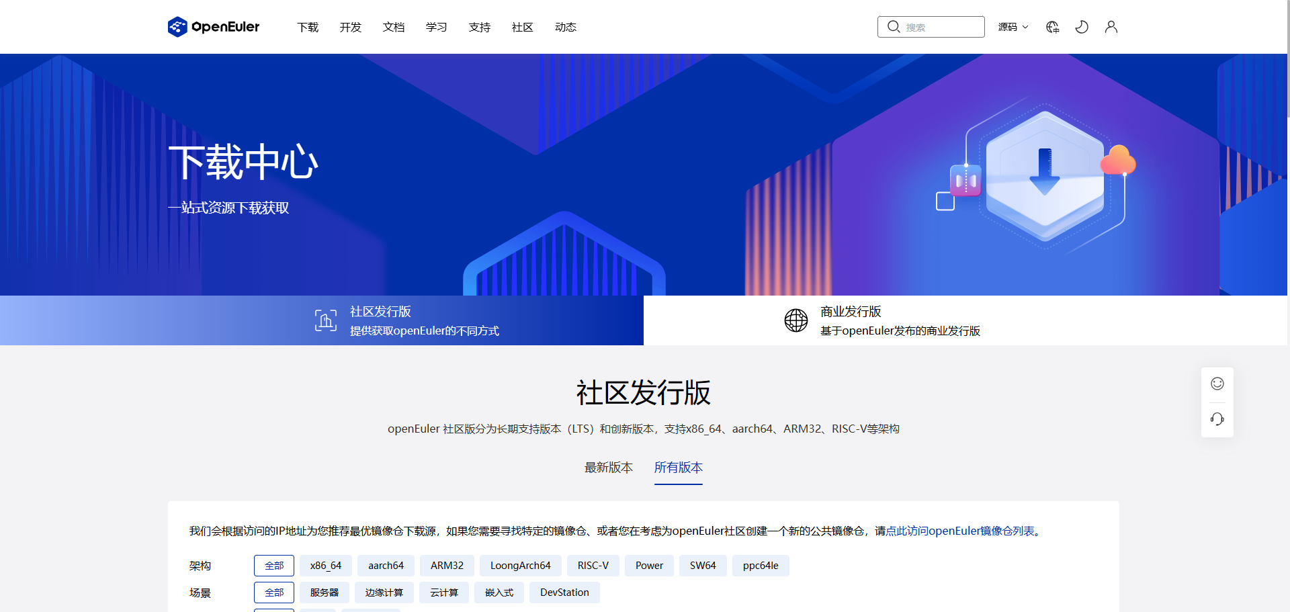The image size is (1290, 612).
Task: Select the RISC-V architecture filter
Action: [593, 565]
